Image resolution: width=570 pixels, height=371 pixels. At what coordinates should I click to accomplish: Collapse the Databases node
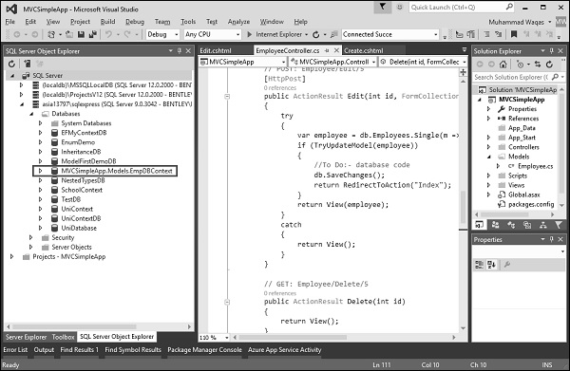[x=31, y=114]
